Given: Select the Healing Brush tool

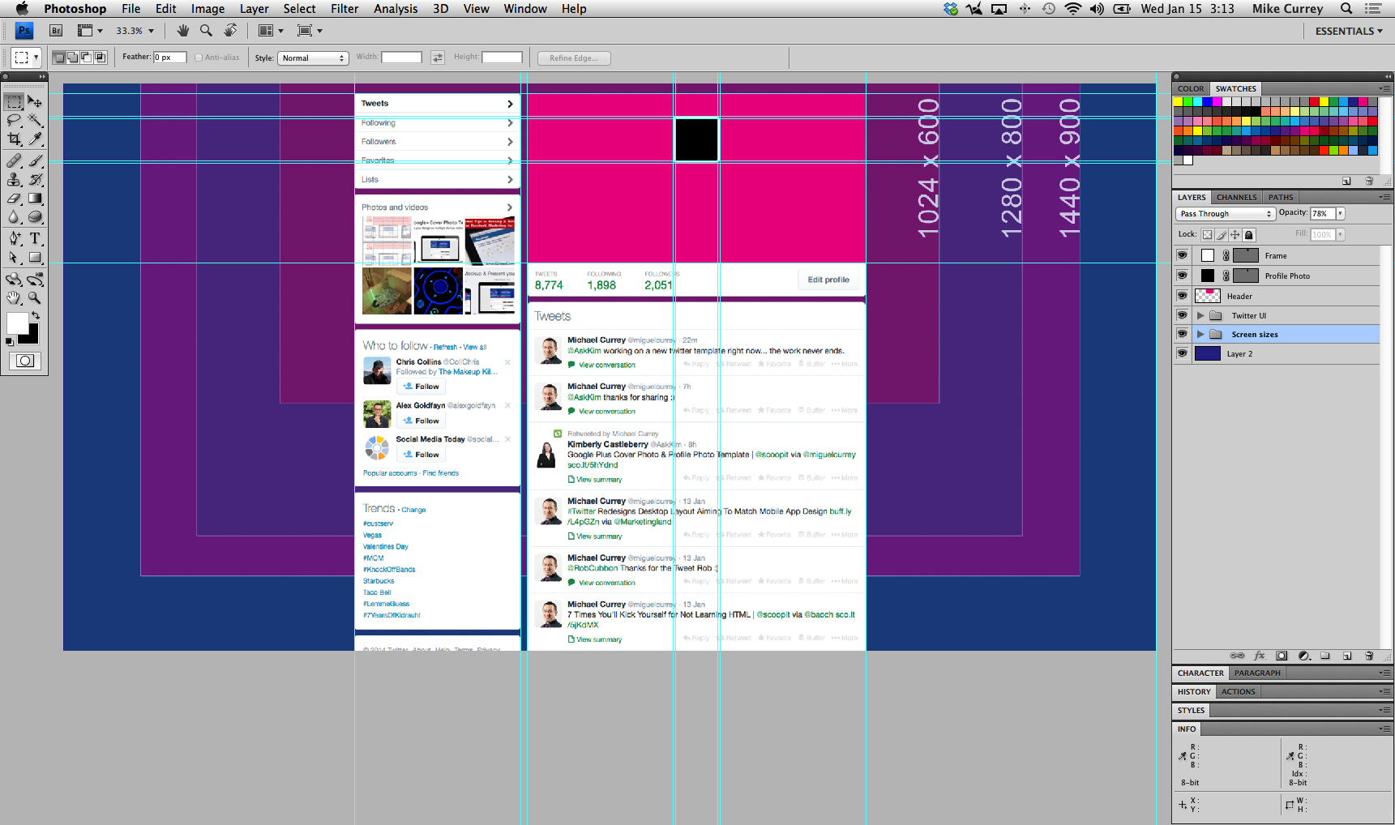Looking at the screenshot, I should (x=14, y=160).
